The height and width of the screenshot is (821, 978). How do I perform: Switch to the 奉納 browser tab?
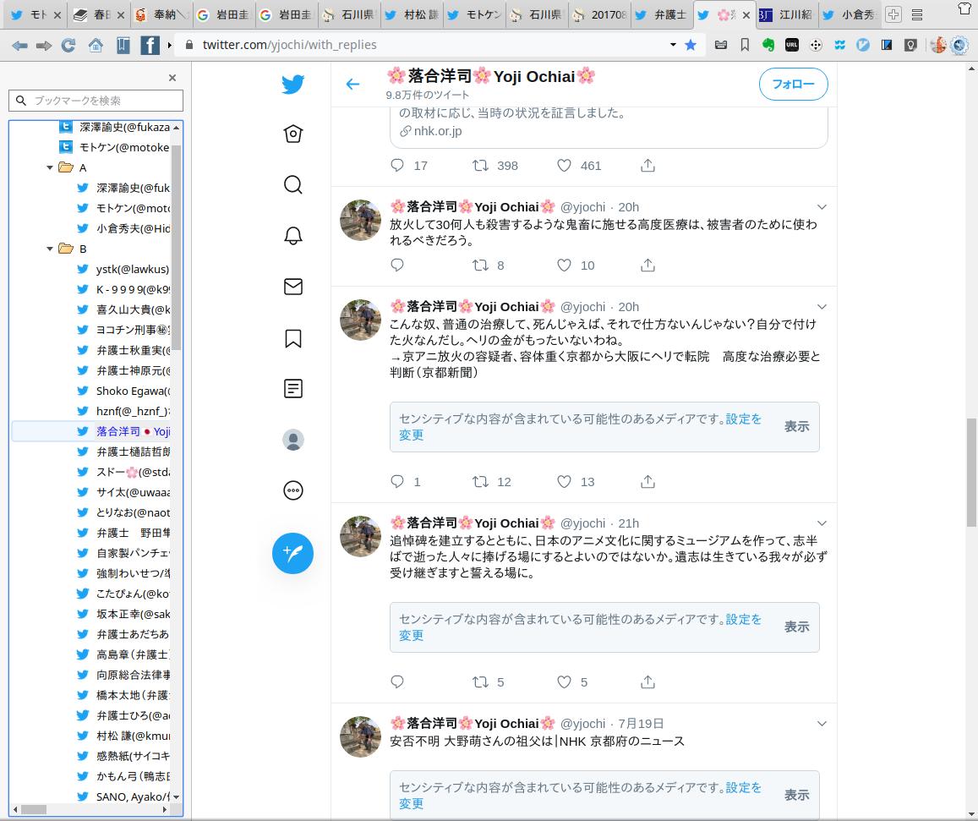(162, 14)
